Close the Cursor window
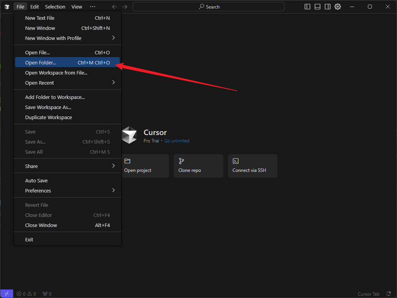397x298 pixels. (x=388, y=7)
